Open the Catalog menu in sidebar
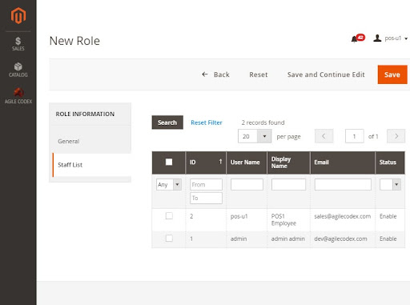Image resolution: width=410 pixels, height=305 pixels. click(18, 70)
